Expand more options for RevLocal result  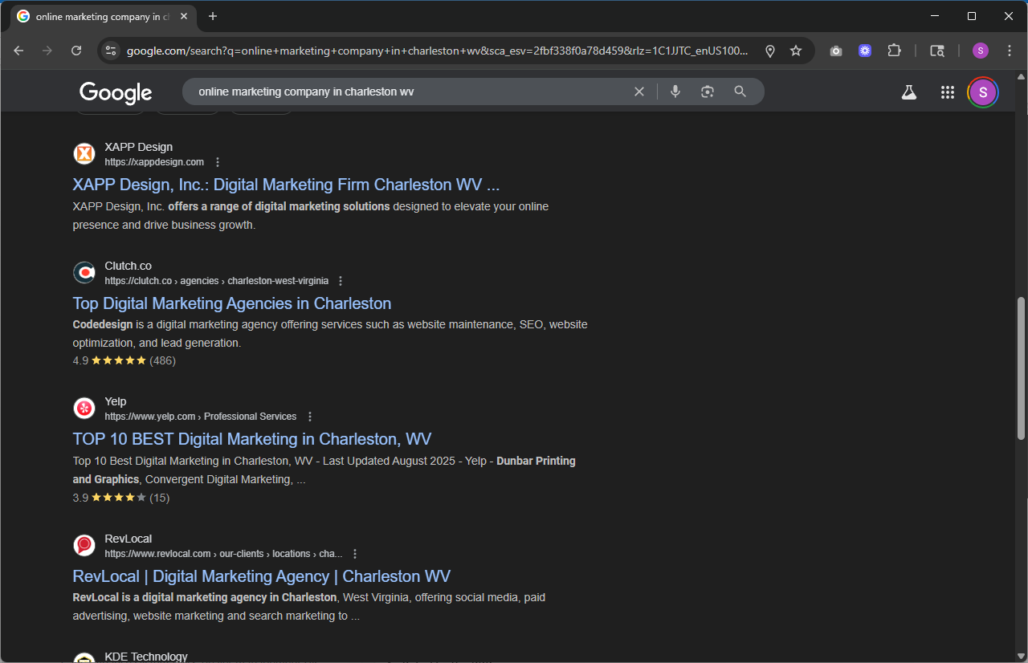(355, 554)
